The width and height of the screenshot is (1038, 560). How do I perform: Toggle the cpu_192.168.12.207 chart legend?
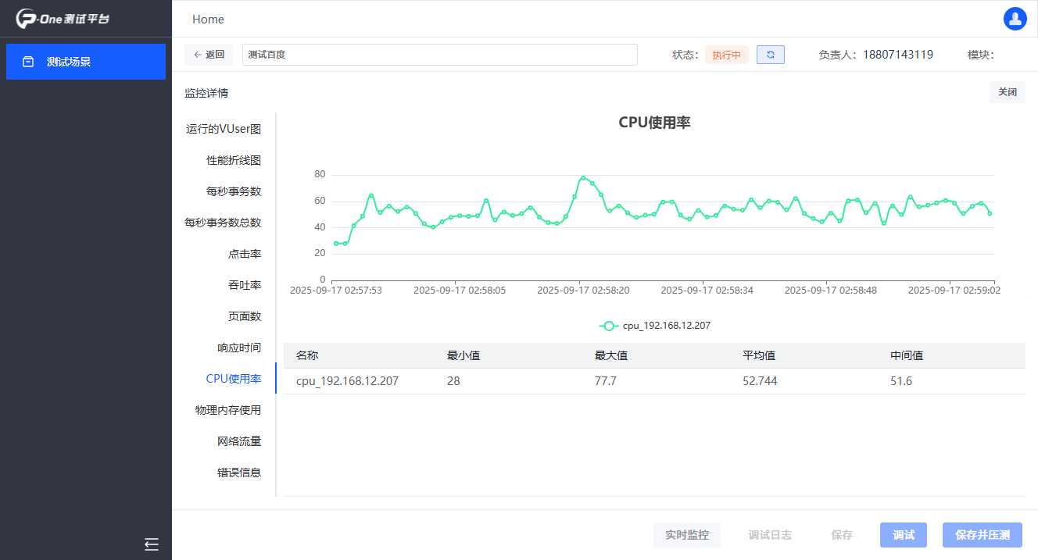(655, 326)
